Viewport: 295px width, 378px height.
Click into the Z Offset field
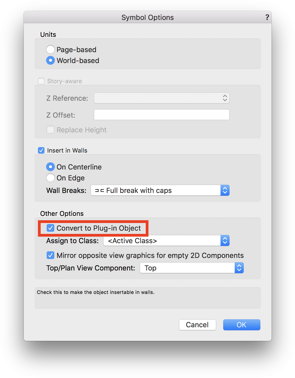click(162, 115)
